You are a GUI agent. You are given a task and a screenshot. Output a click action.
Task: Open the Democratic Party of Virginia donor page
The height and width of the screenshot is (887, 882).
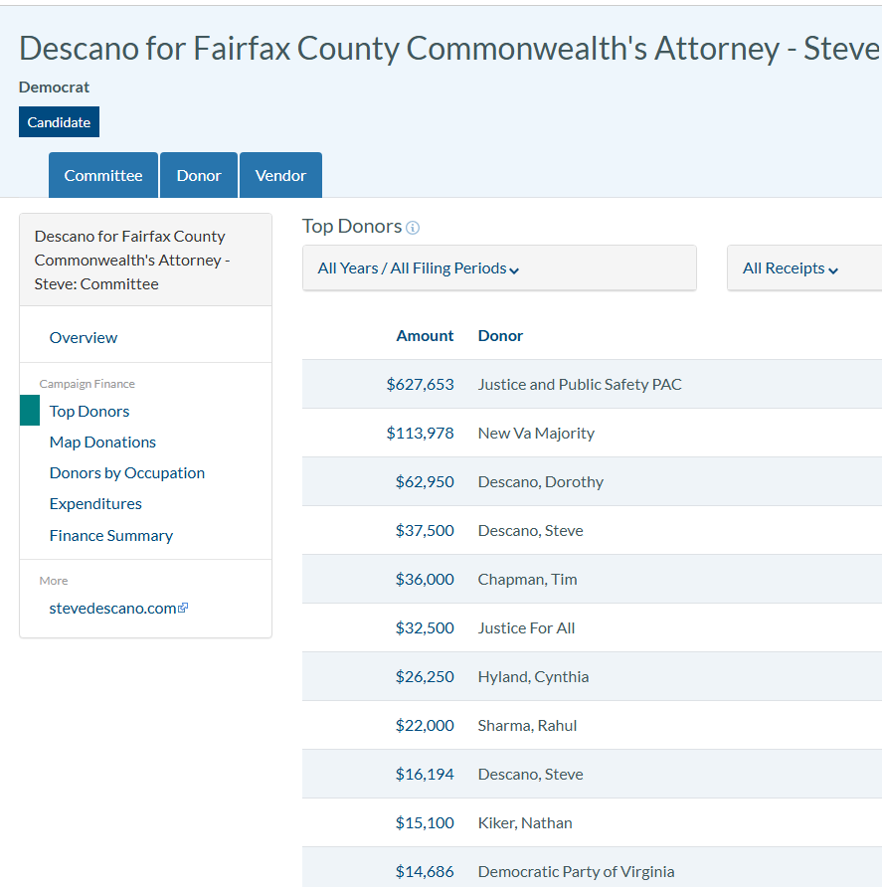click(576, 871)
